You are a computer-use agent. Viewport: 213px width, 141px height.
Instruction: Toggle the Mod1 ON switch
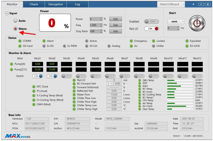(38, 76)
